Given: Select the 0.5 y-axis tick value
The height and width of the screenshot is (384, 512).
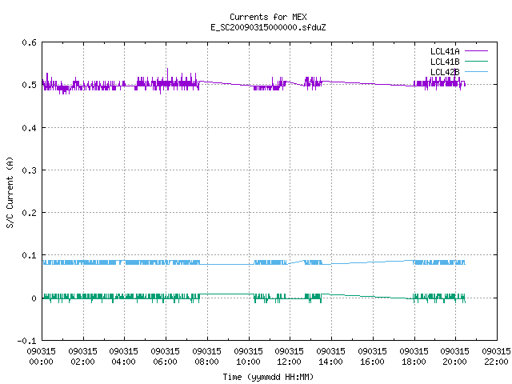Looking at the screenshot, I should coord(29,85).
